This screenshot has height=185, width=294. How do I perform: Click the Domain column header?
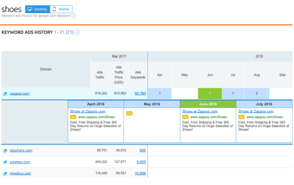(46, 69)
